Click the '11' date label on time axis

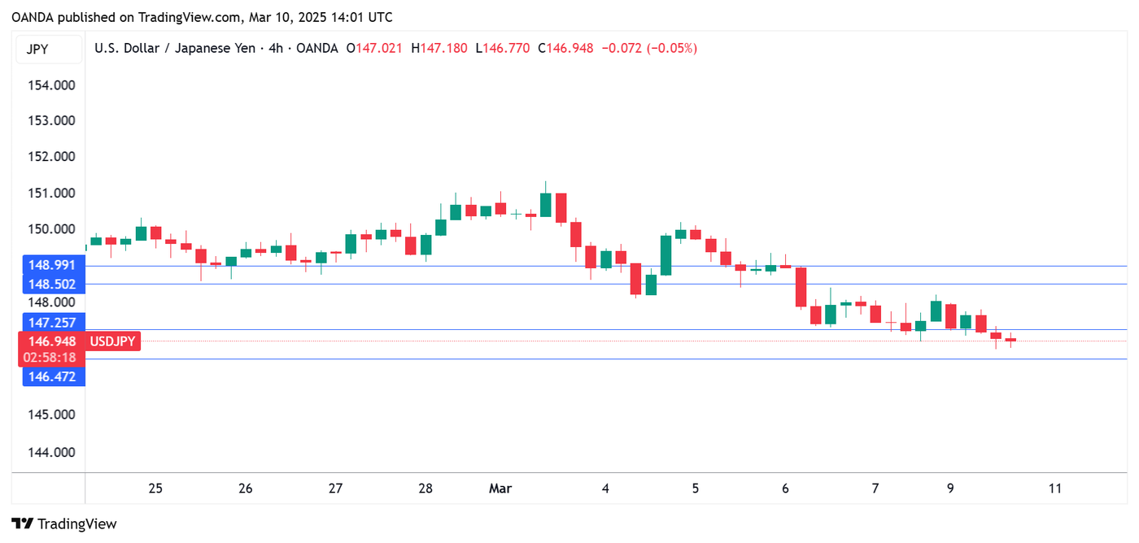pyautogui.click(x=1055, y=489)
